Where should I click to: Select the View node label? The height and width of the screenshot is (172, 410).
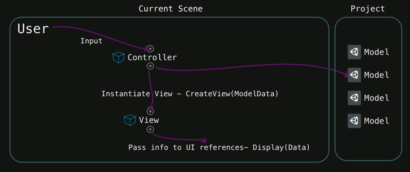pyautogui.click(x=149, y=120)
